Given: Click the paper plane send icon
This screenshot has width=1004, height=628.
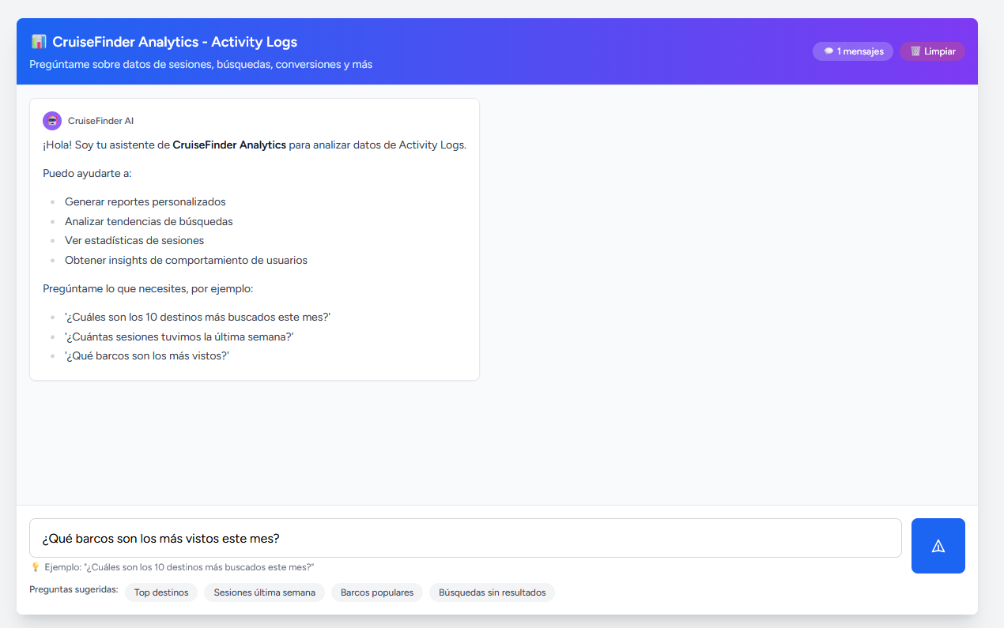Looking at the screenshot, I should [938, 545].
